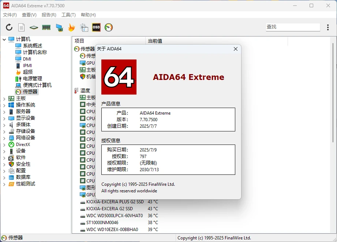337x242 pixels.
Task: Open the 帮助(H) menu
Action: [88, 15]
